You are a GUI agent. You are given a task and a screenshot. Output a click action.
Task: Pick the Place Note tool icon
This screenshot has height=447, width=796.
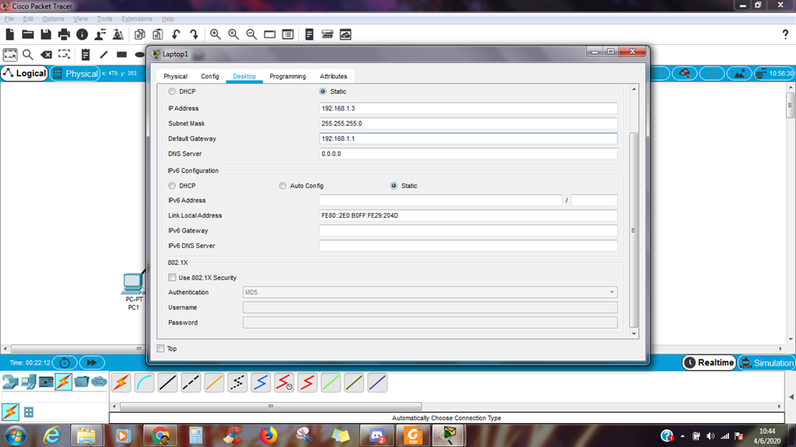(85, 55)
